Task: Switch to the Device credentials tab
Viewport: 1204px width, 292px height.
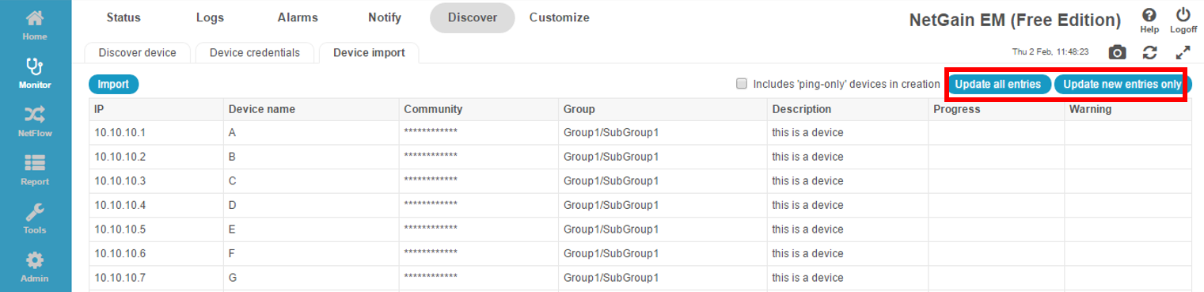Action: point(255,53)
